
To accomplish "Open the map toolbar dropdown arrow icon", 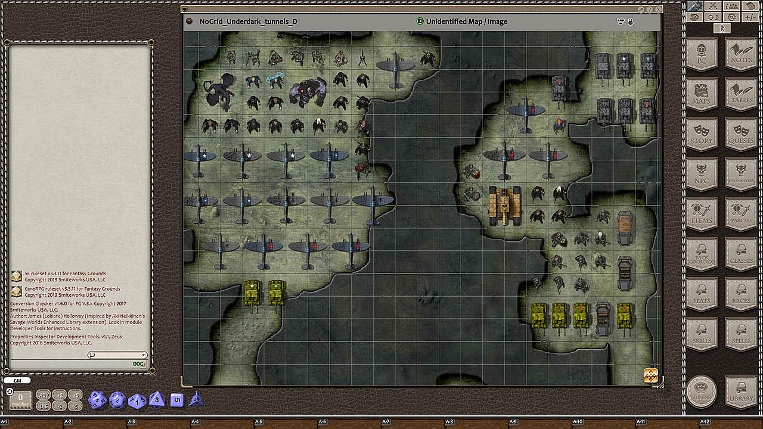I will coord(621,21).
